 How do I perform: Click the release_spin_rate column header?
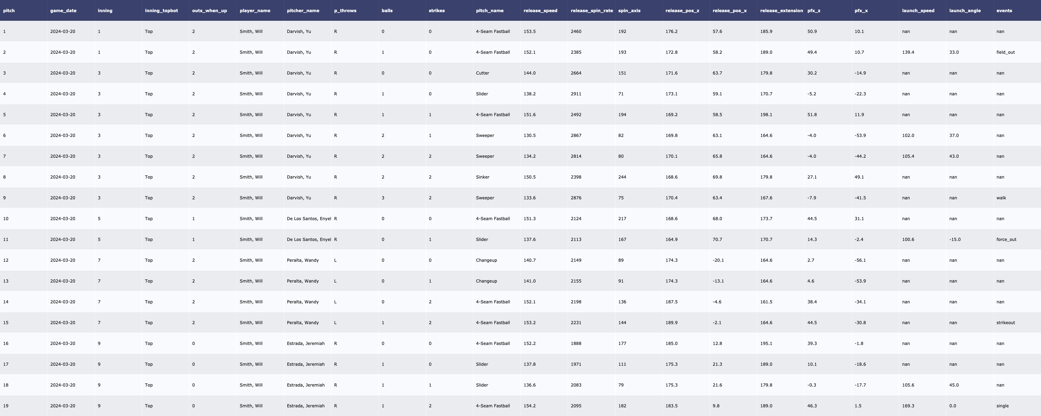click(x=591, y=10)
